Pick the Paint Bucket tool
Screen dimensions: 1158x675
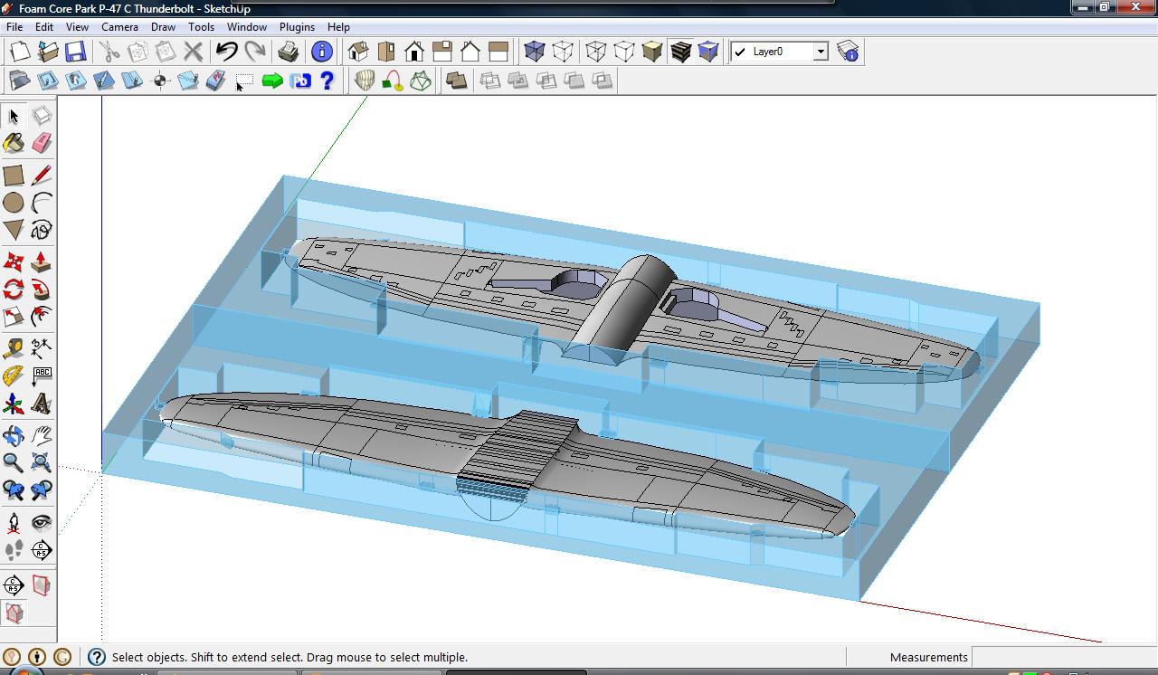[x=14, y=144]
